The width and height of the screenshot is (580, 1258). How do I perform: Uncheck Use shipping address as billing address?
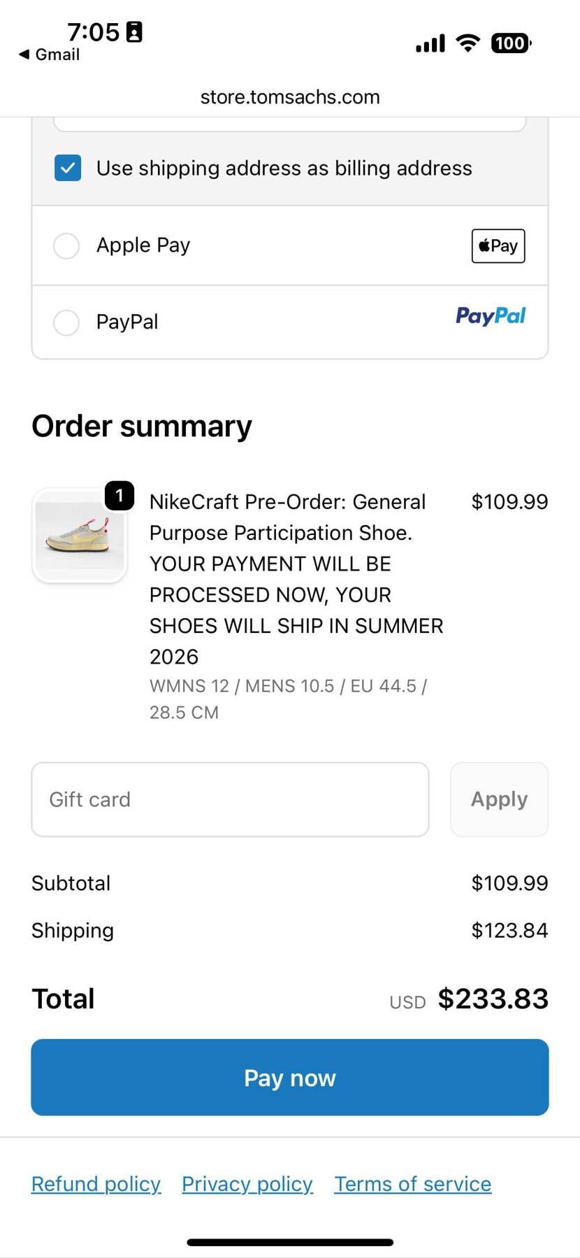68,169
